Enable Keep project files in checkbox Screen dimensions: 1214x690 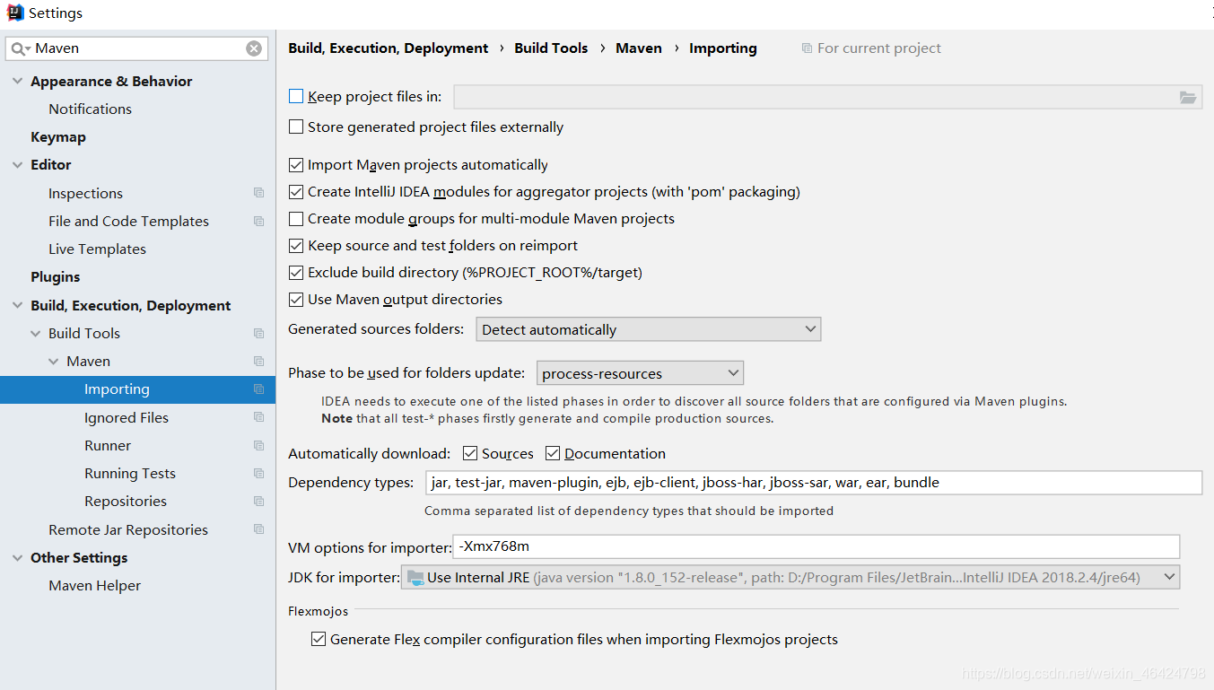(296, 96)
